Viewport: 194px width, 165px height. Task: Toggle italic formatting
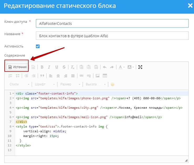tap(49, 67)
